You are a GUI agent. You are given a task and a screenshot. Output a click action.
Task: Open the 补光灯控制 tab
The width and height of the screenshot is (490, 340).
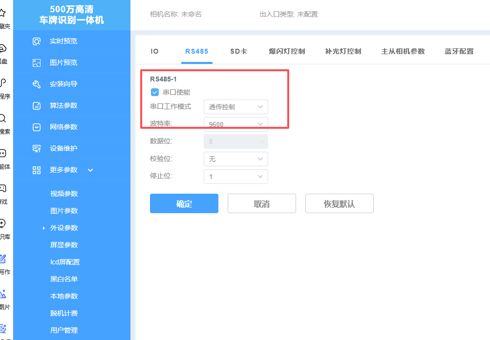[x=343, y=52]
